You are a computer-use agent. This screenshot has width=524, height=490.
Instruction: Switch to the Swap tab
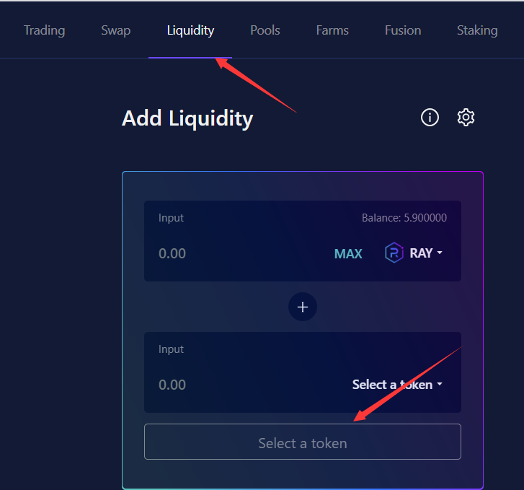coord(115,30)
